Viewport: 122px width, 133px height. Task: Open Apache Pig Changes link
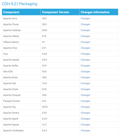85,107
